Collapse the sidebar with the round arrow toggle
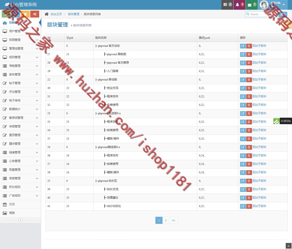Image resolution: width=292 pixels, height=249 pixels. (20, 220)
